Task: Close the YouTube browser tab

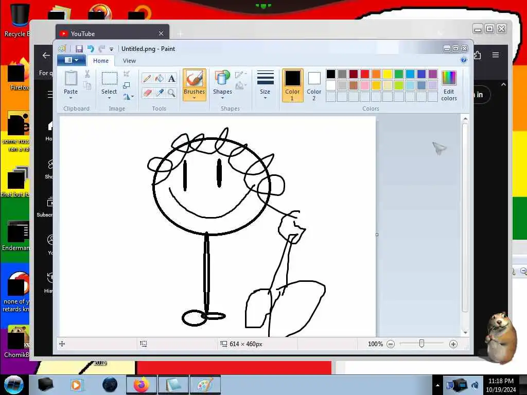Action: pos(161,33)
